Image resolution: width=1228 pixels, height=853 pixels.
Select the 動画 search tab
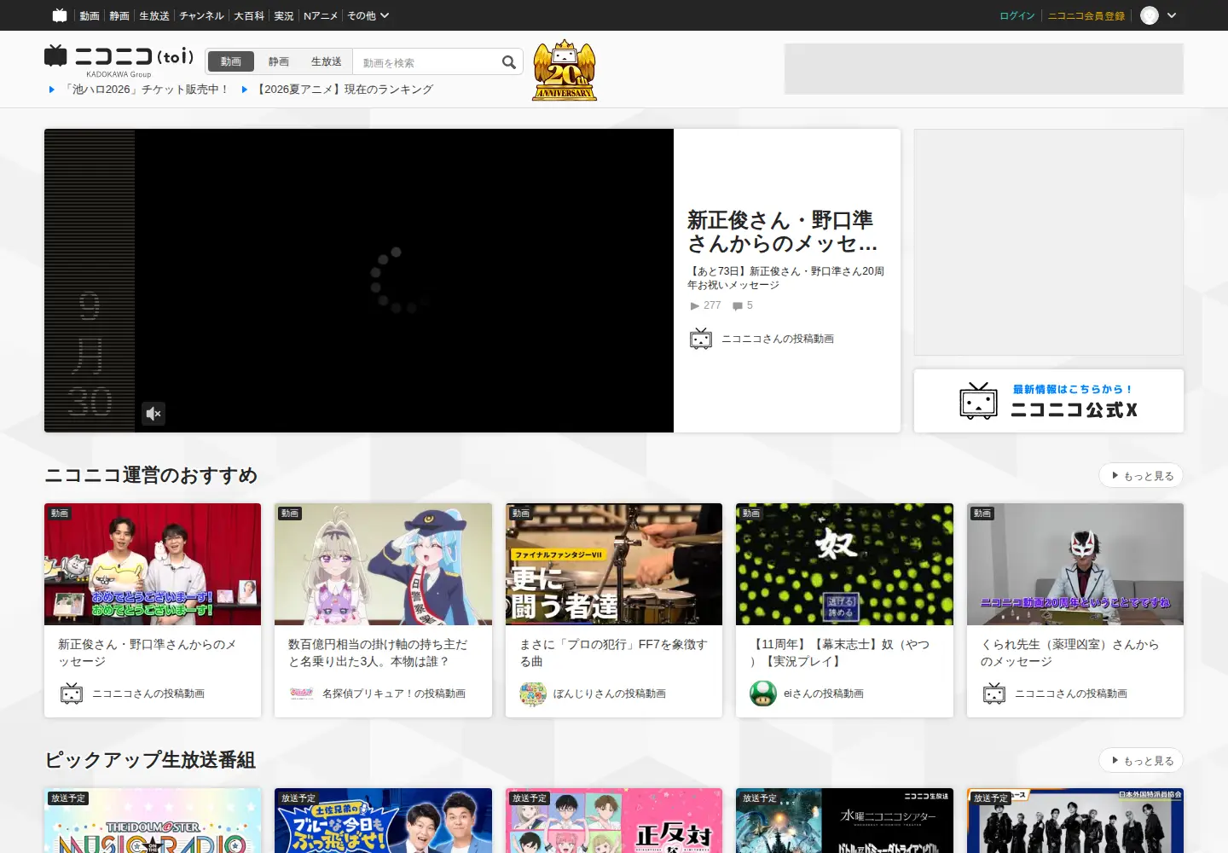pyautogui.click(x=231, y=61)
